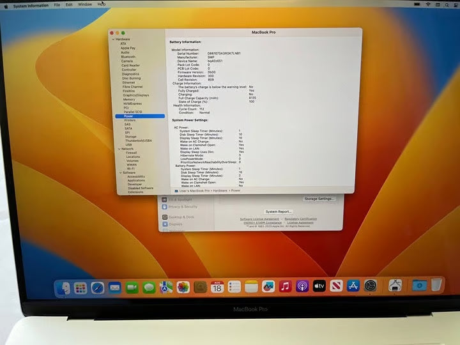
Task: Select USB in the Hardware list
Action: click(128, 145)
